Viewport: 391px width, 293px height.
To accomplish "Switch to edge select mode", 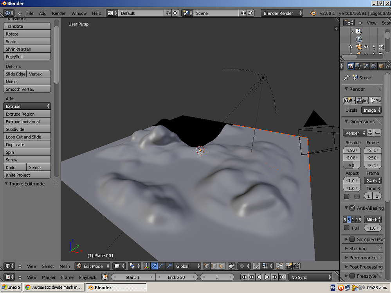I will click(214, 266).
